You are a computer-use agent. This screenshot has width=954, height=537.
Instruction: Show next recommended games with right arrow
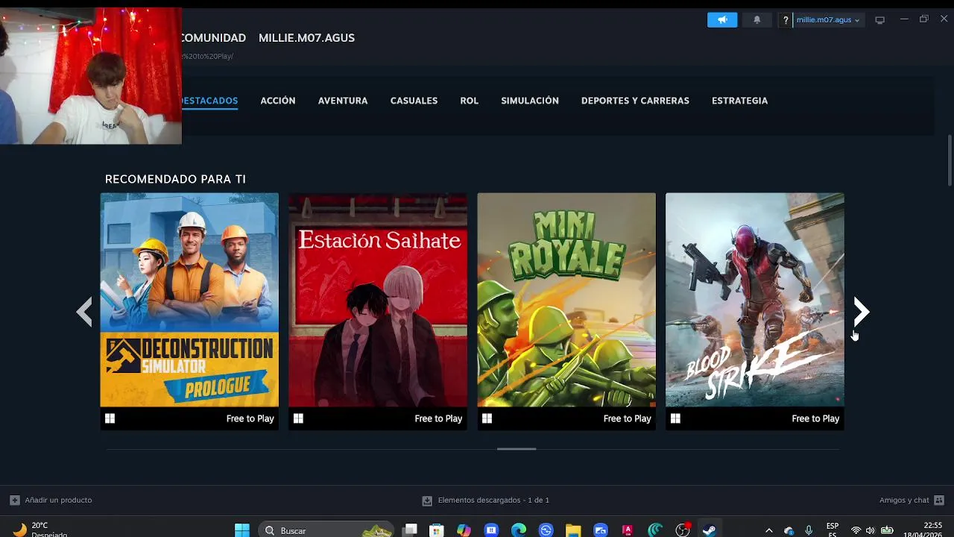(x=861, y=312)
